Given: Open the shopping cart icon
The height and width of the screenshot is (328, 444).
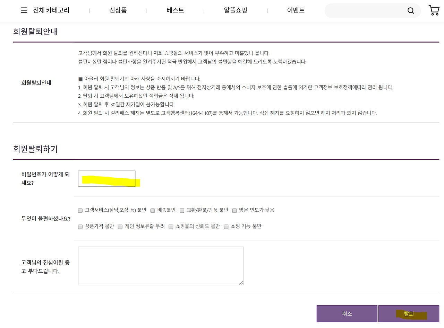Looking at the screenshot, I should pos(433,10).
